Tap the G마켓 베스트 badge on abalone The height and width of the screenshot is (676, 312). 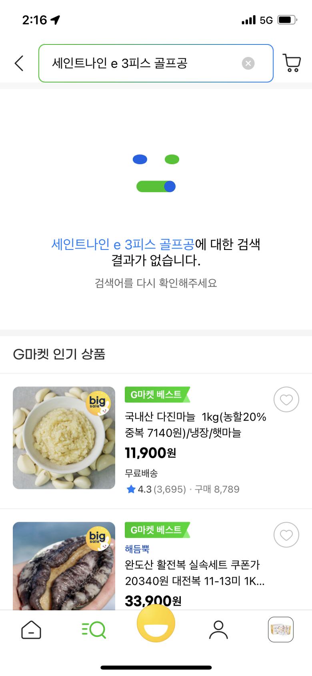pos(157,530)
